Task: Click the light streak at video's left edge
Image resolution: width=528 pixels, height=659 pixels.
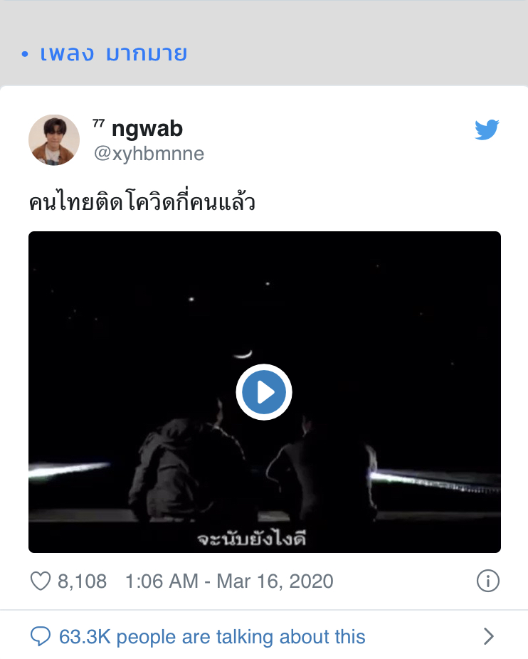Action: pos(69,470)
